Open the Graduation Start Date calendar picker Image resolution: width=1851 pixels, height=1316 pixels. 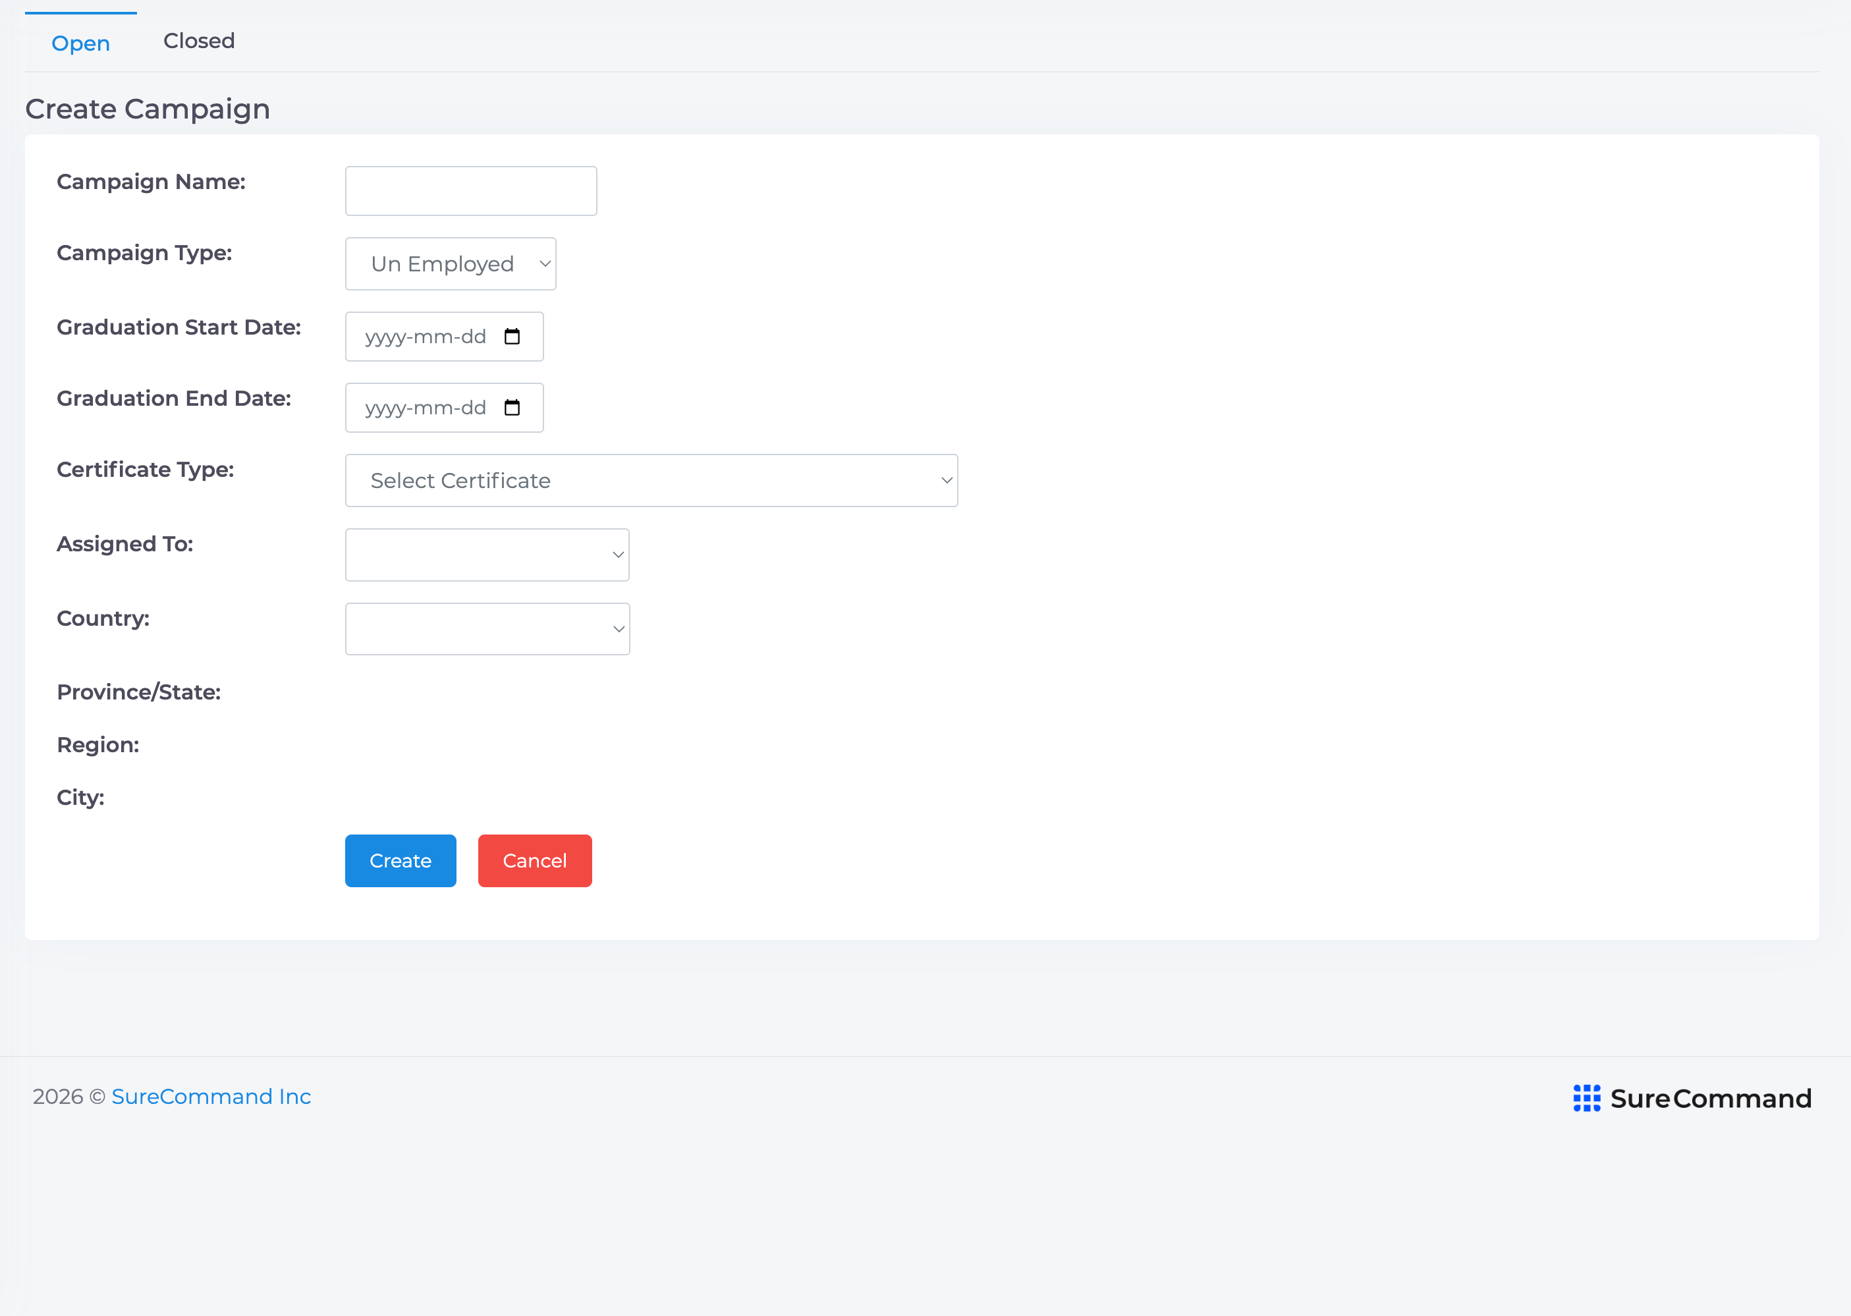coord(511,337)
